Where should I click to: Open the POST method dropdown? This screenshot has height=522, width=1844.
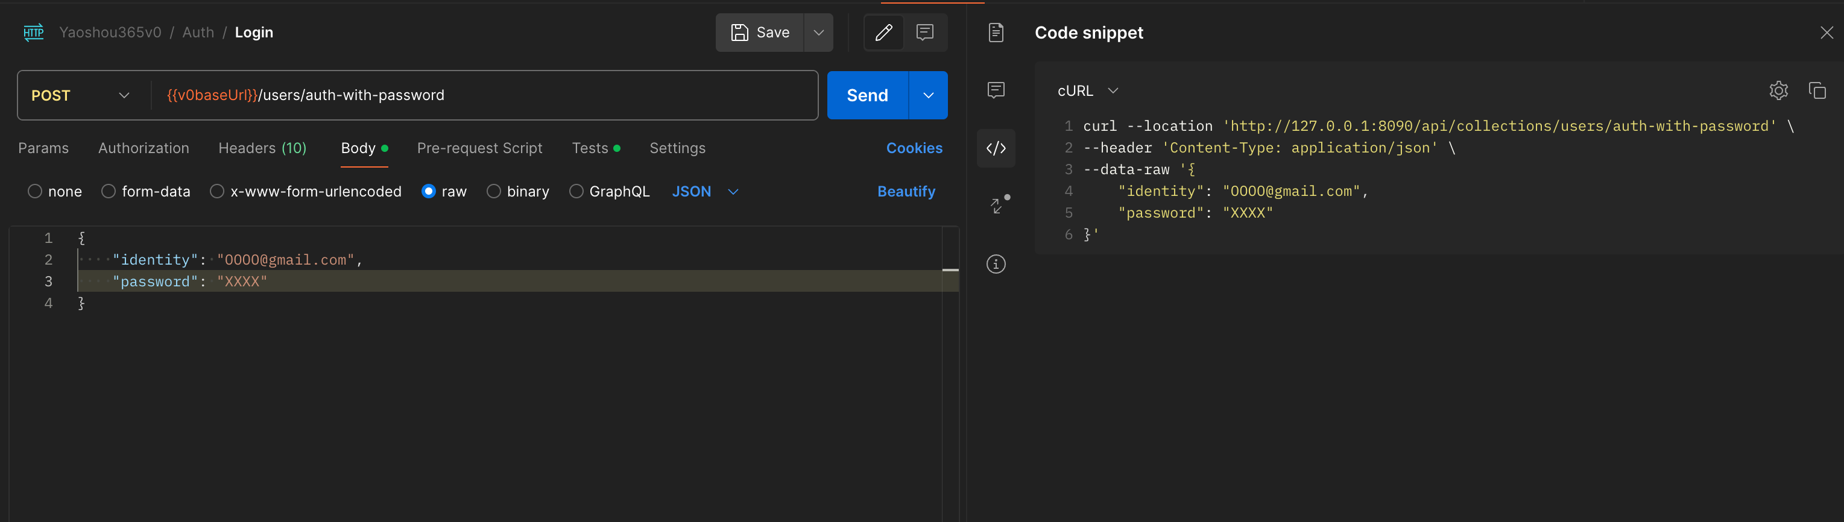click(x=81, y=95)
